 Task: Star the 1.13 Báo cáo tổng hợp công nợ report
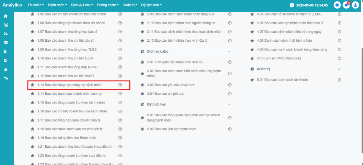[33, 85]
